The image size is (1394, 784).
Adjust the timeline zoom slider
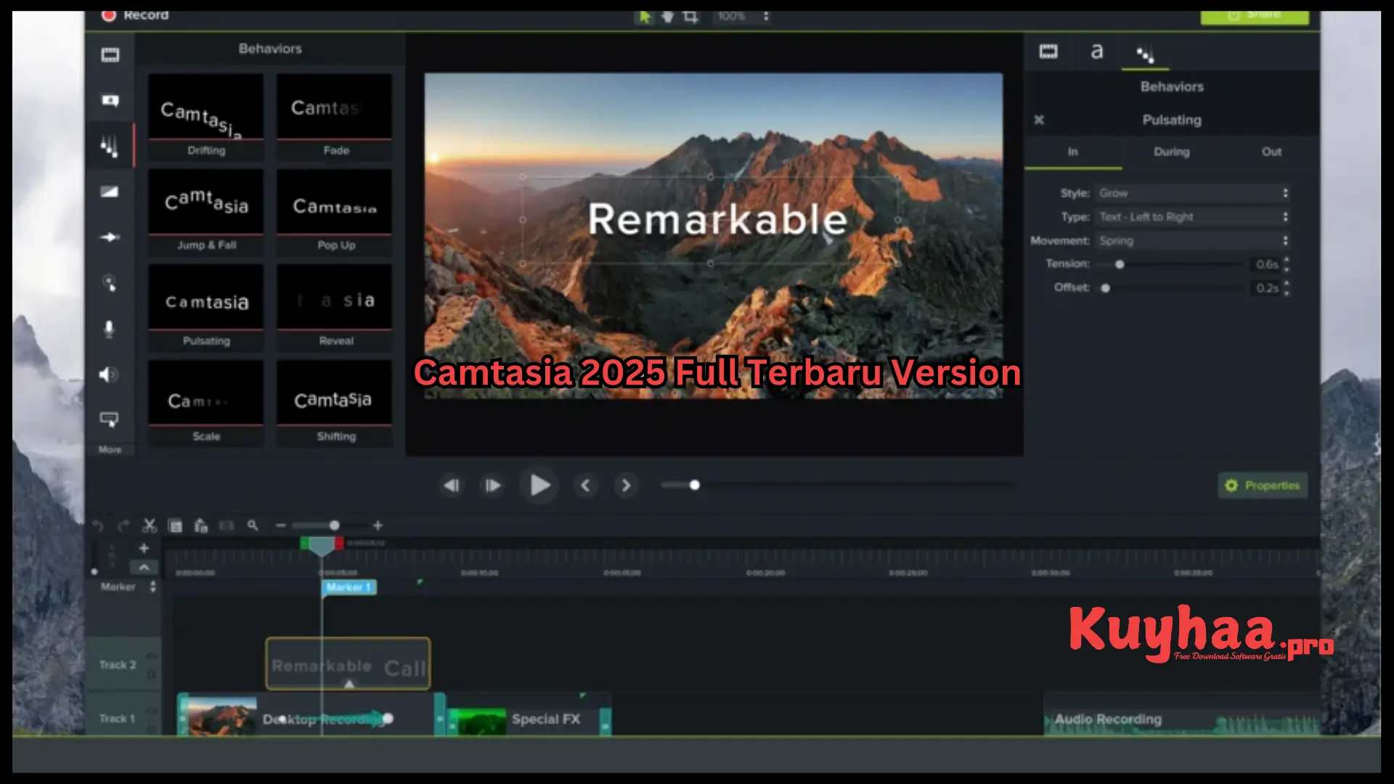(333, 525)
